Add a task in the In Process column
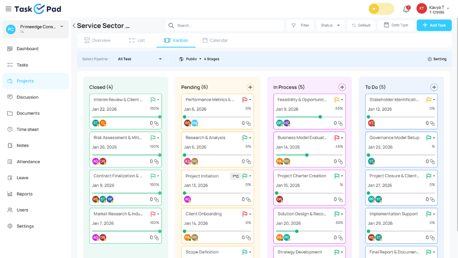 342,87
